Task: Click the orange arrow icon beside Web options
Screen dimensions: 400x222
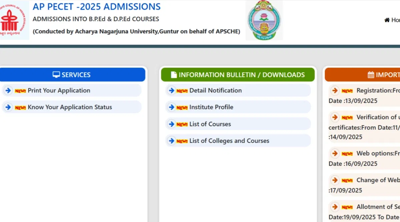Action: (x=335, y=153)
